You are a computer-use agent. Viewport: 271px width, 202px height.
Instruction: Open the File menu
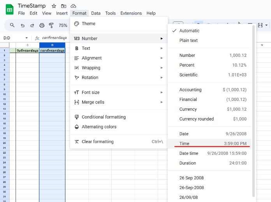tap(21, 13)
